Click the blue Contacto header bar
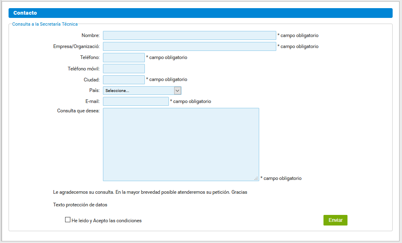The image size is (402, 243). click(200, 13)
